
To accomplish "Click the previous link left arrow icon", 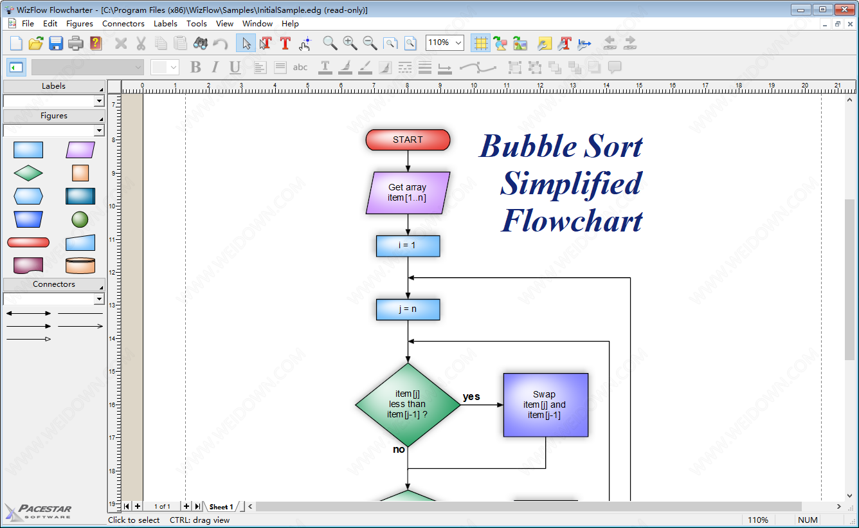I will click(x=610, y=43).
